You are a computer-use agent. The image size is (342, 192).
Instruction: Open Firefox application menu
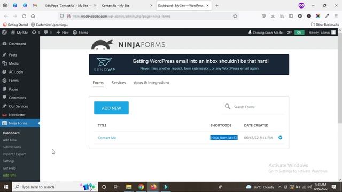(336, 16)
